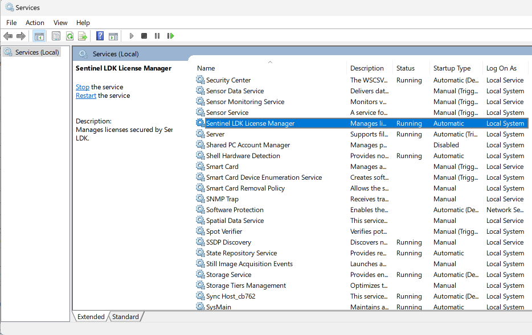Select the Storage Tiers Management row
This screenshot has width=532, height=335.
tap(362, 286)
